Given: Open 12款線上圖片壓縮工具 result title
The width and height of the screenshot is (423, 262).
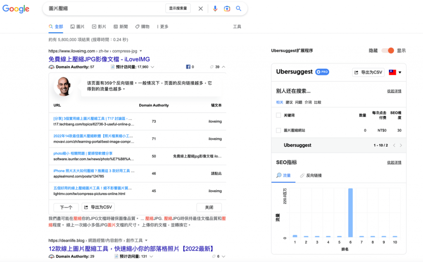Looking at the screenshot, I should (x=132, y=248).
